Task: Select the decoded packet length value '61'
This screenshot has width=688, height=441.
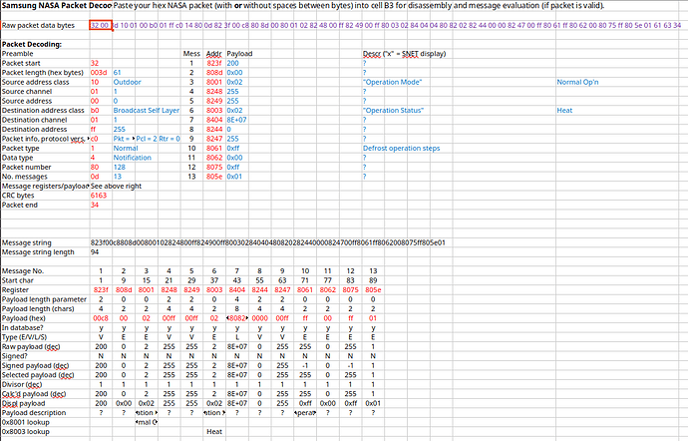Action: [117, 73]
